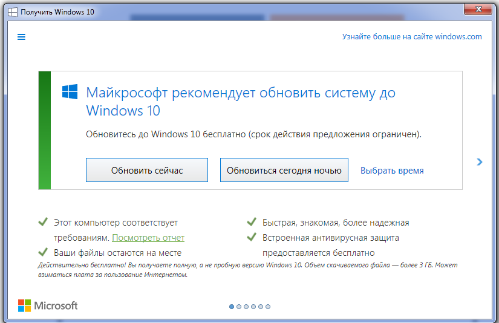Screen dimensions: 499x323
Task: Click text Ваши файлы остаются на месте
Action: pyautogui.click(x=117, y=253)
